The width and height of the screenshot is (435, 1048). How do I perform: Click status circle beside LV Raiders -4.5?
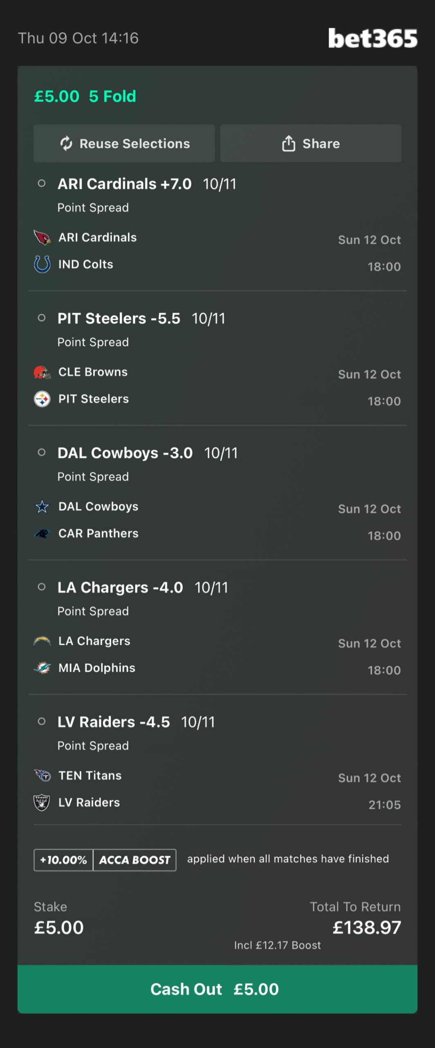point(42,721)
